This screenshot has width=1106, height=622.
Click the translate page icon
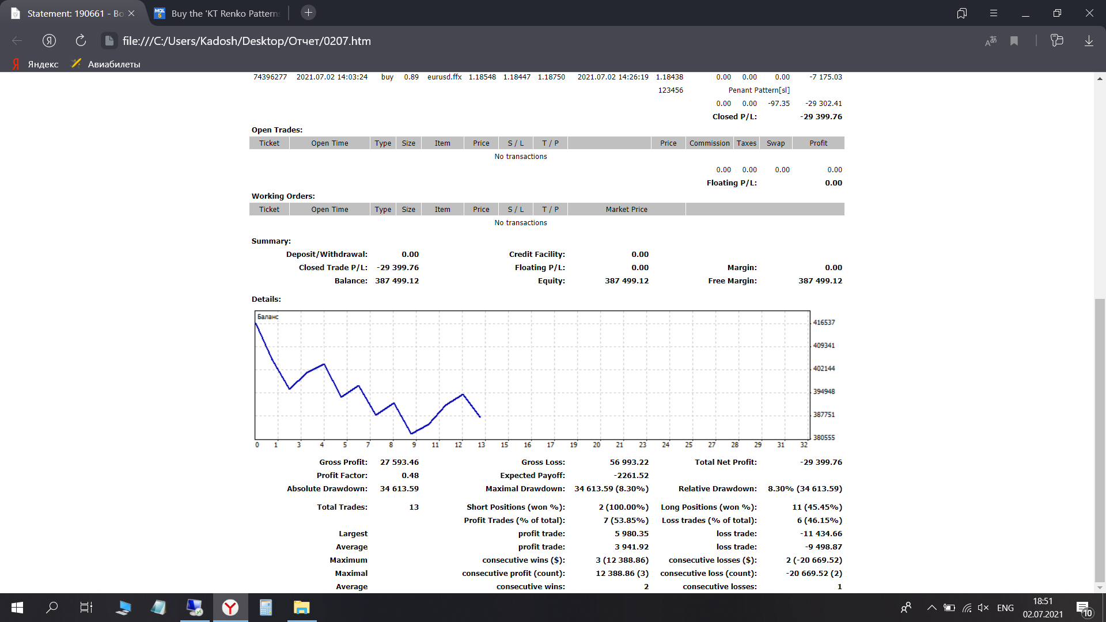(x=991, y=41)
